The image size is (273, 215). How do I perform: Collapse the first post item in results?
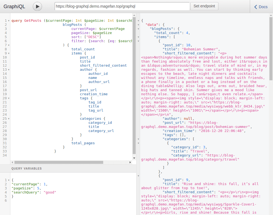pyautogui.click(x=138, y=41)
